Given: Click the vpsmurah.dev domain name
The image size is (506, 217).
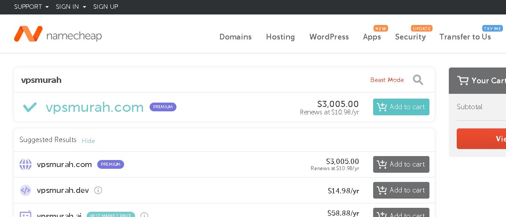Looking at the screenshot, I should tap(63, 190).
